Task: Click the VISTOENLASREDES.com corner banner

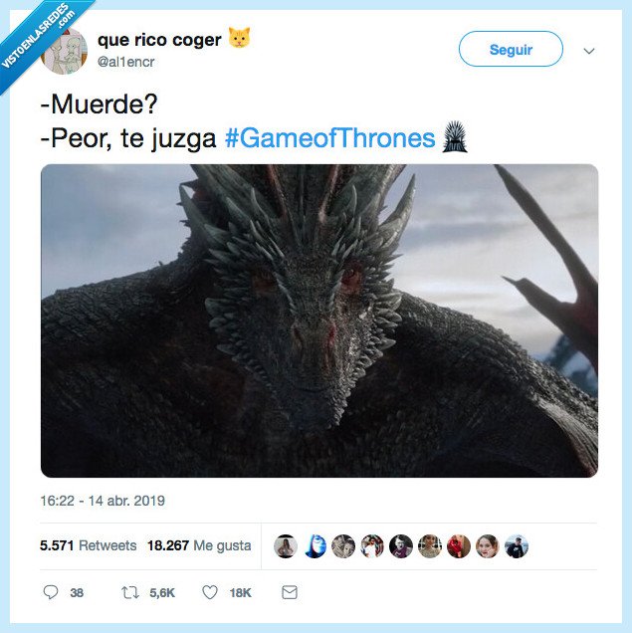Action: pos(39,37)
